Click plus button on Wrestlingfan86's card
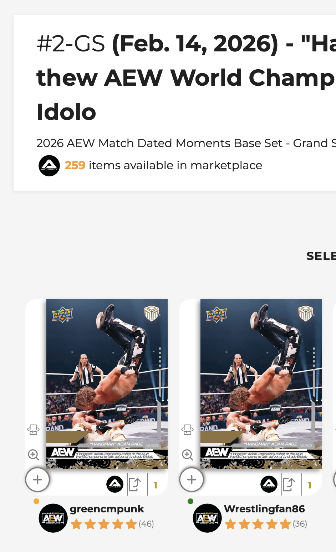This screenshot has height=552, width=336. [192, 480]
